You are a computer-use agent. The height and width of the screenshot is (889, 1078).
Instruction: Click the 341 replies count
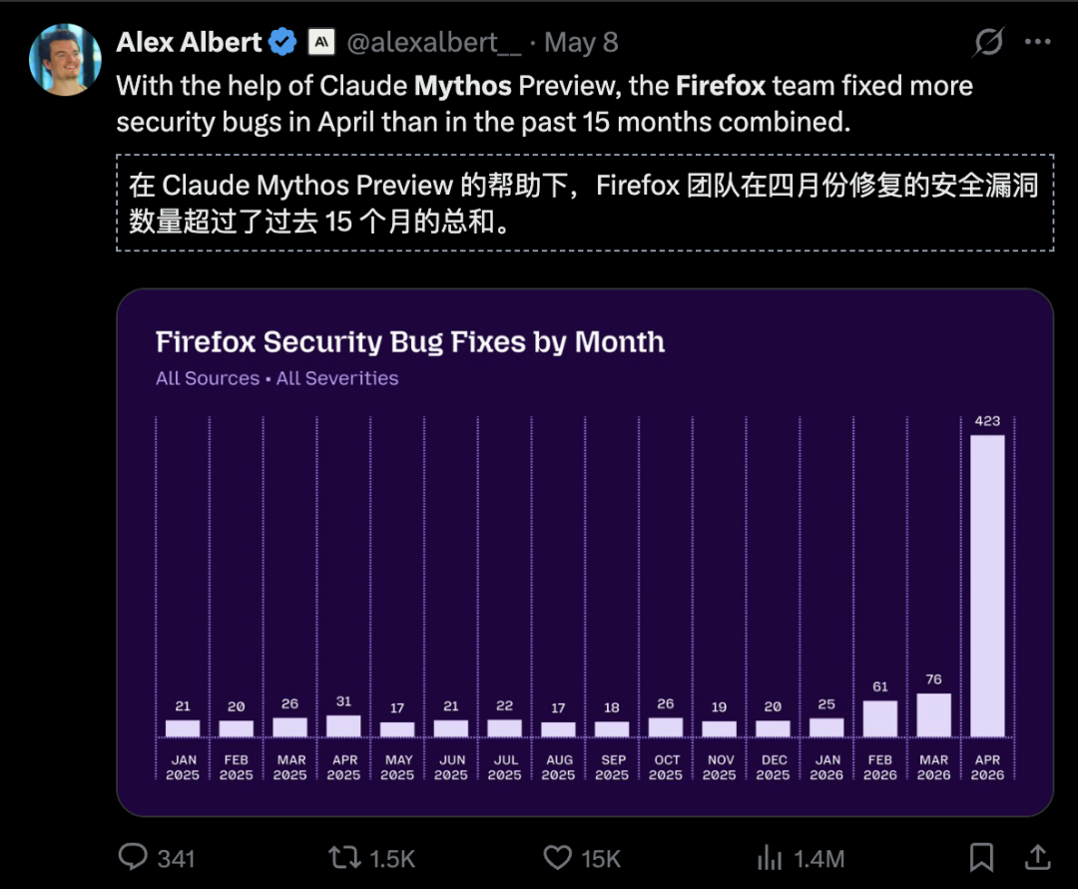coord(176,859)
